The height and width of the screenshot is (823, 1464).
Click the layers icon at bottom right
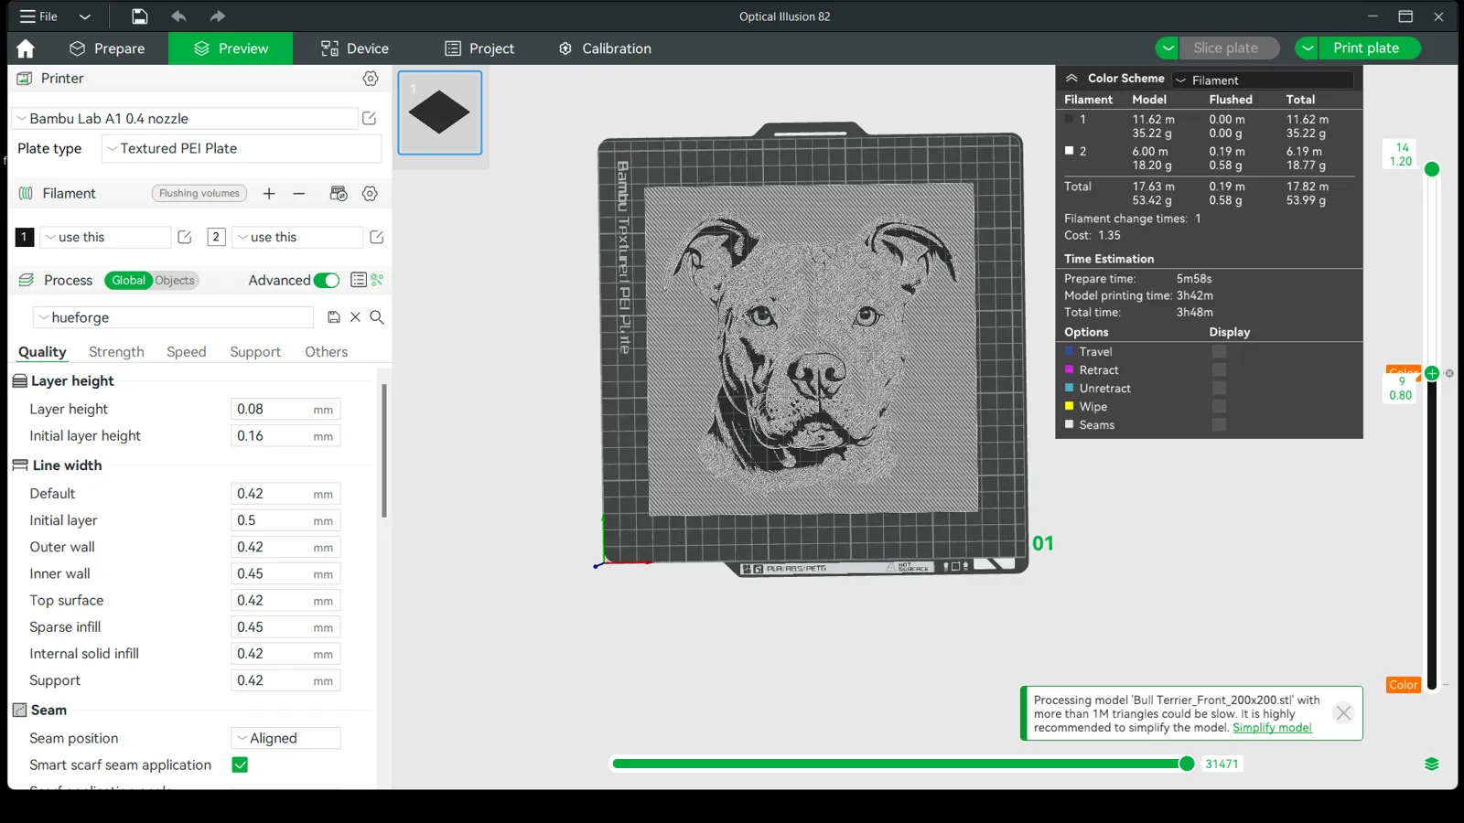tap(1432, 764)
